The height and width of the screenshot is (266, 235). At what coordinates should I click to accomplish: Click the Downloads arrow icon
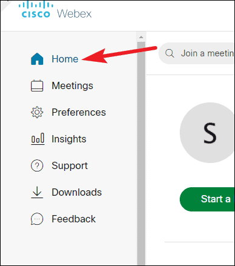[x=37, y=192]
